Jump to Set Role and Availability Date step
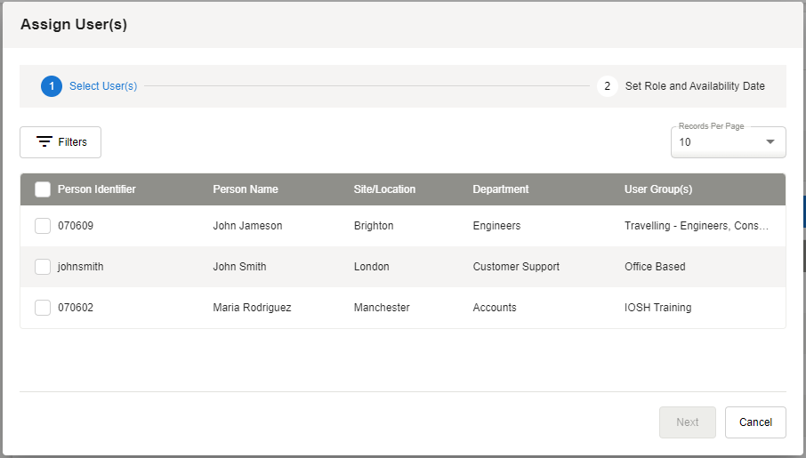 694,86
